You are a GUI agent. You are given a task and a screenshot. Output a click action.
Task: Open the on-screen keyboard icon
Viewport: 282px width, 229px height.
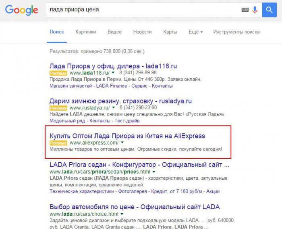tap(245, 10)
